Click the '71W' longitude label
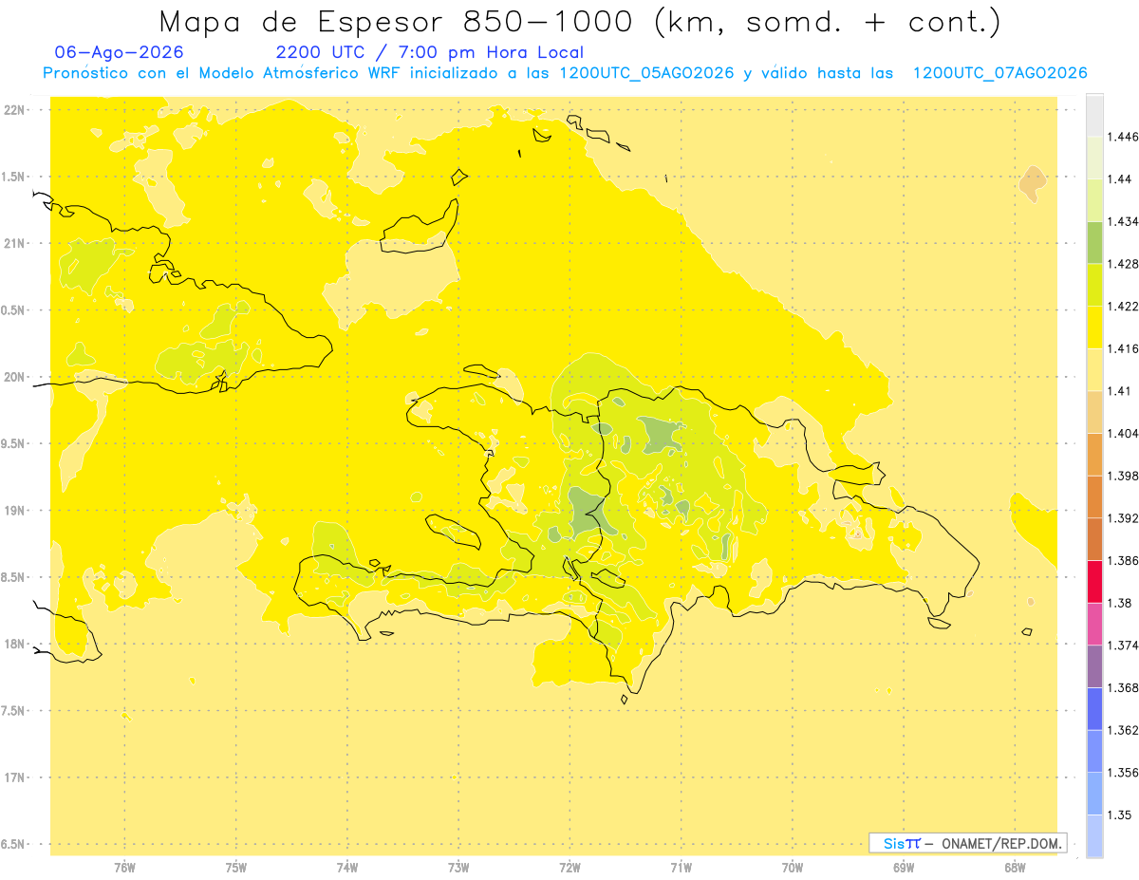This screenshot has width=1139, height=880. pos(681,868)
